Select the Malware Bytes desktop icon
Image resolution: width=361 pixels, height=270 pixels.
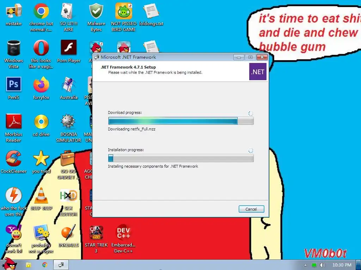96,17
